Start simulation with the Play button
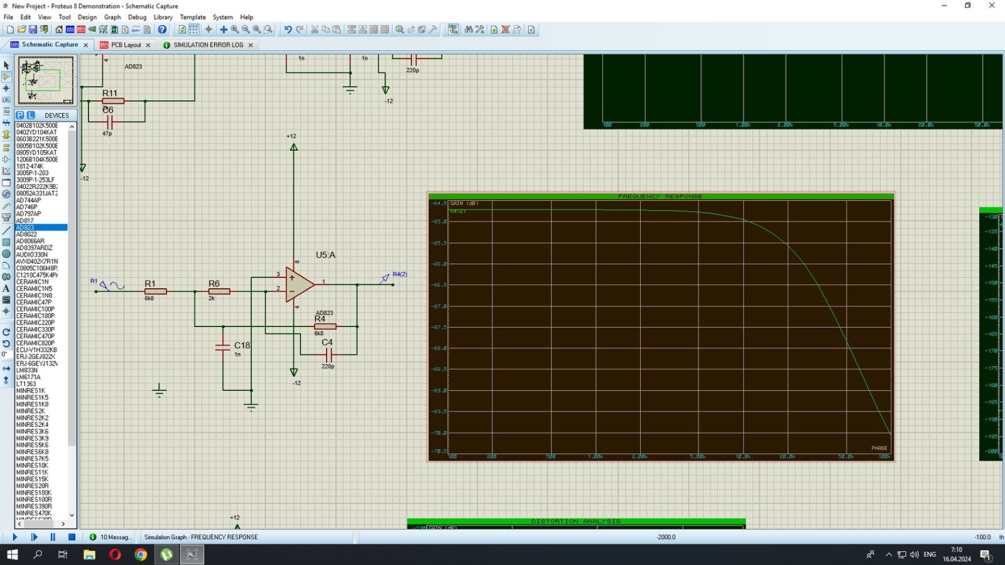This screenshot has width=1005, height=565. [15, 537]
